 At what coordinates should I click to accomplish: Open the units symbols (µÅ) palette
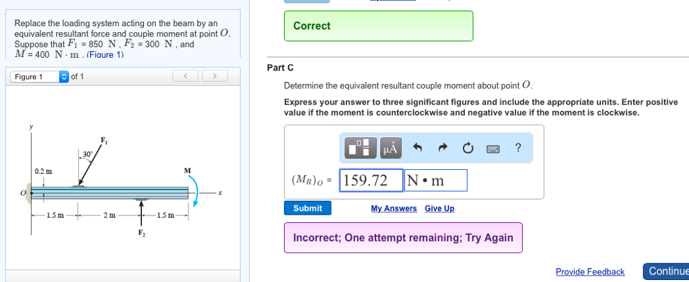point(391,148)
